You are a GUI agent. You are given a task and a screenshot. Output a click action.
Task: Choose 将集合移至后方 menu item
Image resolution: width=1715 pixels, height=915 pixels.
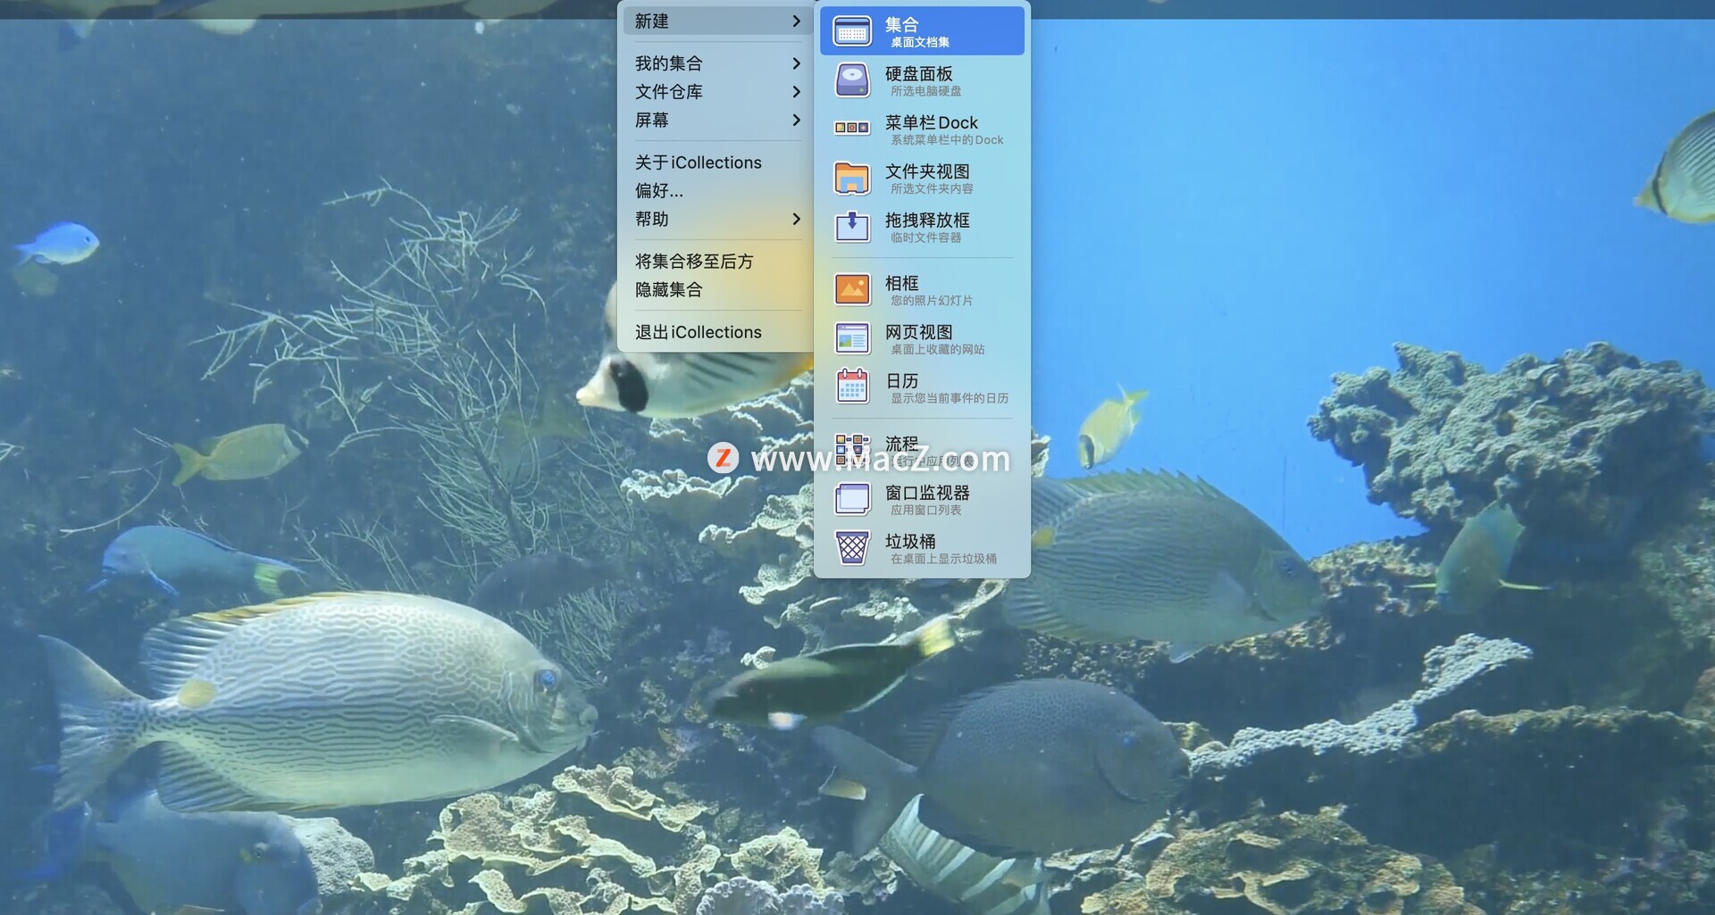(694, 262)
